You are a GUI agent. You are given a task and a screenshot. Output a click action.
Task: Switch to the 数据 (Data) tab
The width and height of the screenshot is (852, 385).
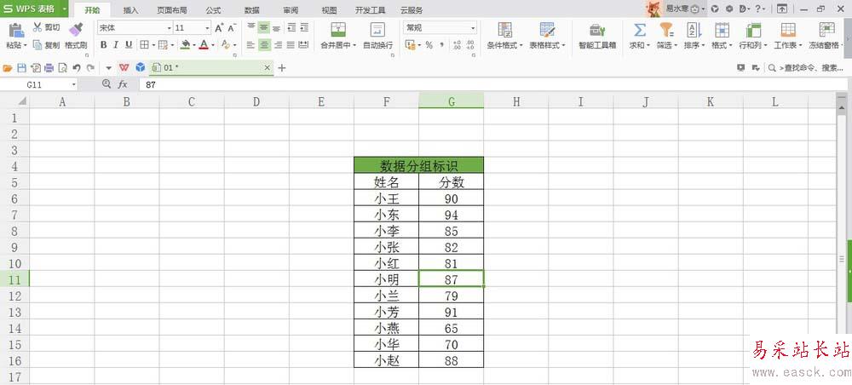pos(251,10)
